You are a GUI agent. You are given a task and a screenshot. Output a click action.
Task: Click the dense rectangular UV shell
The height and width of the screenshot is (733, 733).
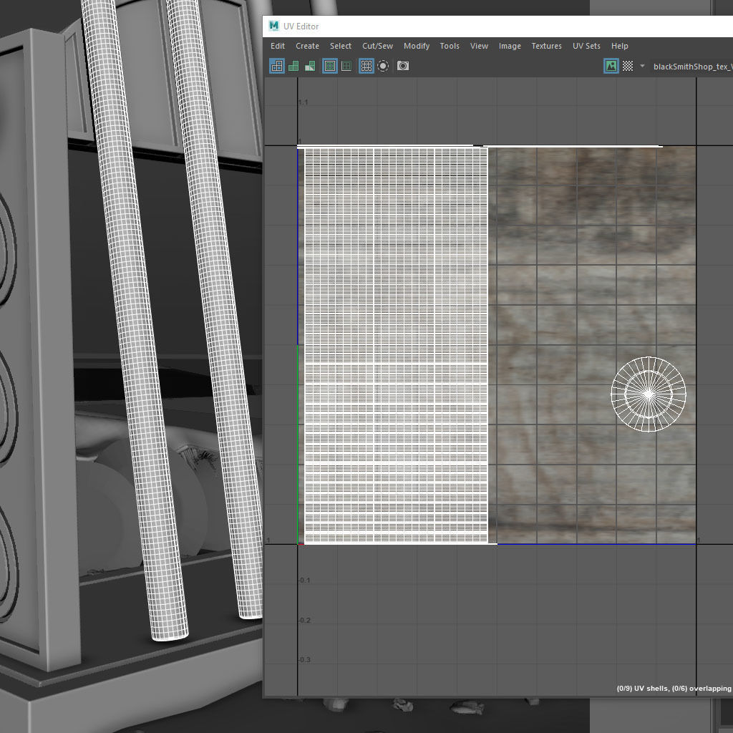tap(396, 345)
